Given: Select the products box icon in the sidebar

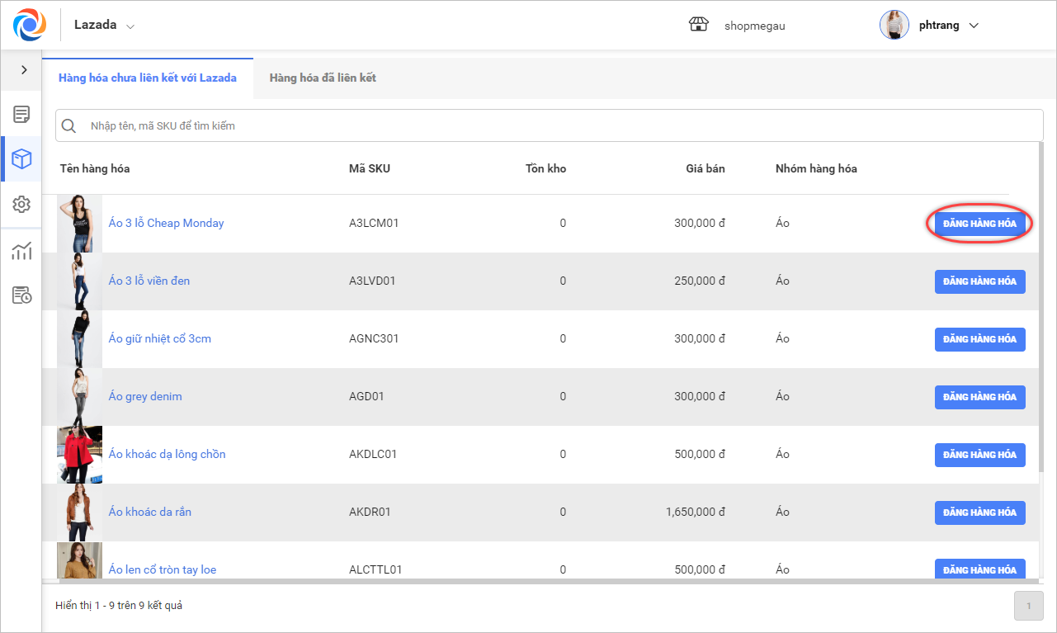Looking at the screenshot, I should point(21,159).
